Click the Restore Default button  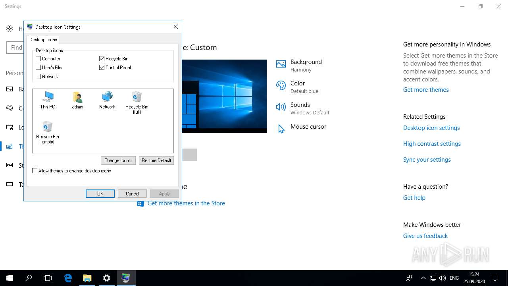tap(156, 160)
